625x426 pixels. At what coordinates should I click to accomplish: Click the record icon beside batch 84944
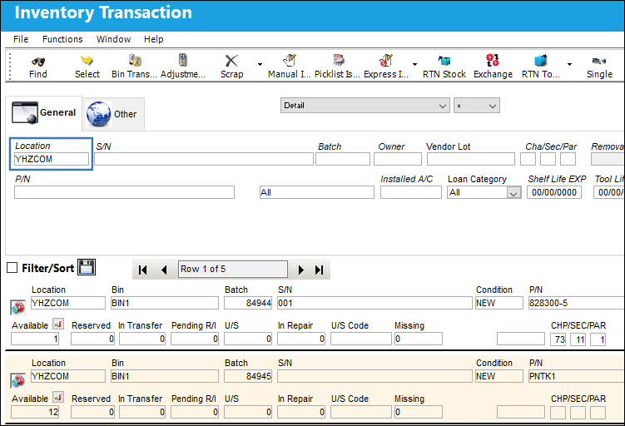(18, 308)
